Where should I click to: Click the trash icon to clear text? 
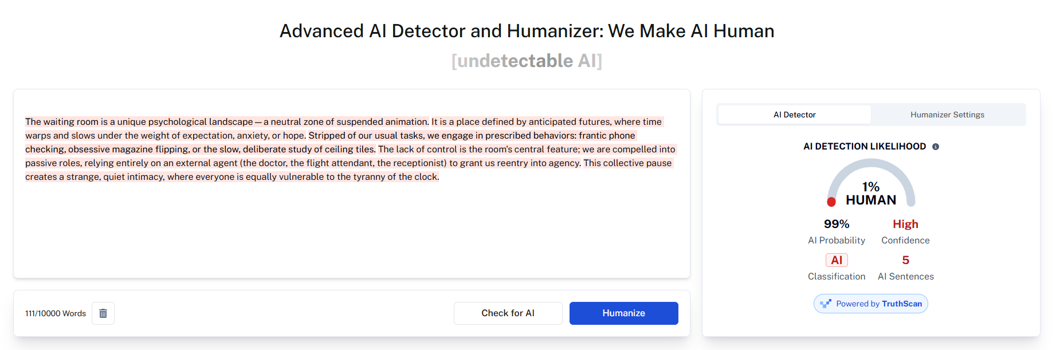(x=103, y=313)
